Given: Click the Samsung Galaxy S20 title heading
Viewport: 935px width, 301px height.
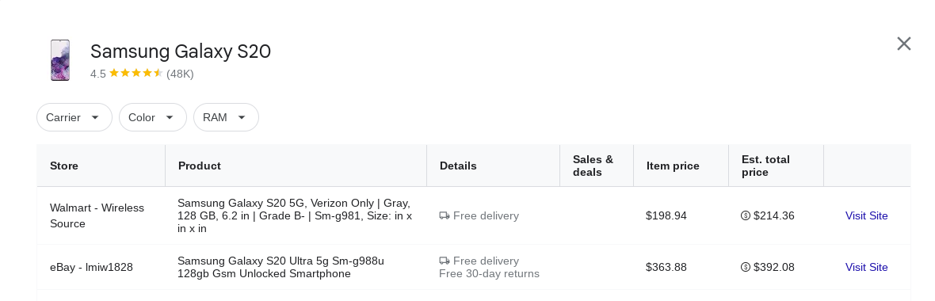Looking at the screenshot, I should click(x=181, y=51).
